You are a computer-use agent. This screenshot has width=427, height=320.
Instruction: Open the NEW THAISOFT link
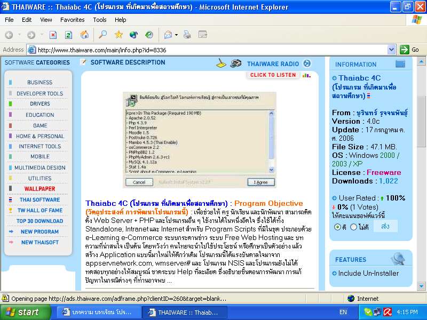pyautogui.click(x=39, y=243)
